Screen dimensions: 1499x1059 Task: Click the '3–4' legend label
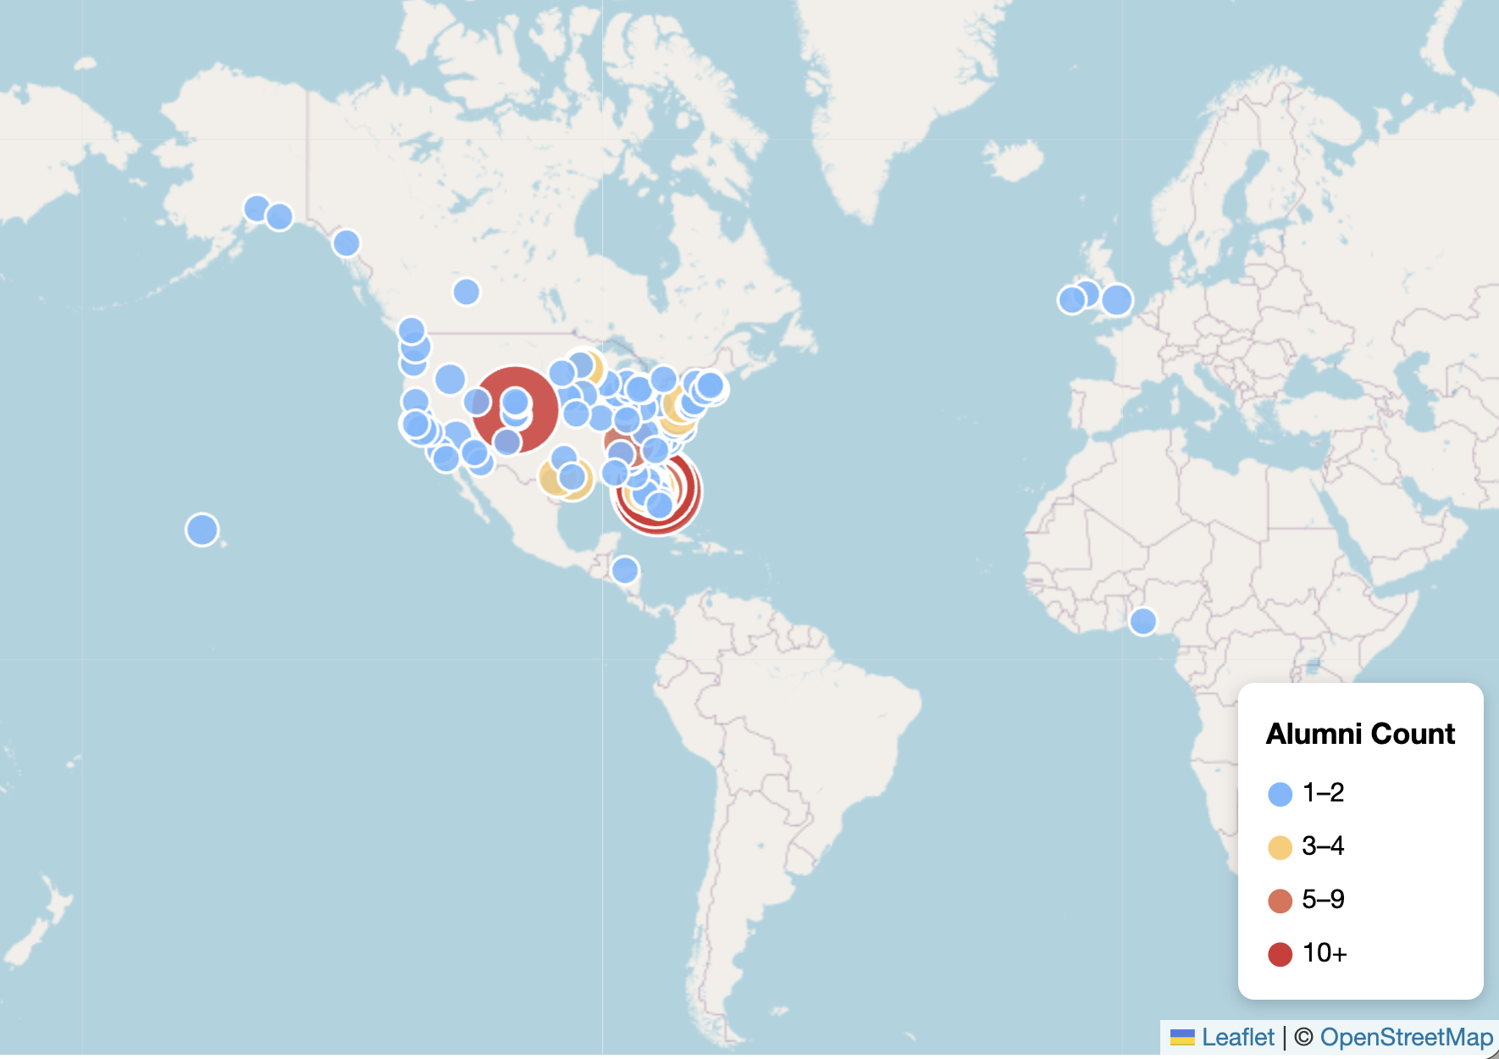click(x=1323, y=846)
